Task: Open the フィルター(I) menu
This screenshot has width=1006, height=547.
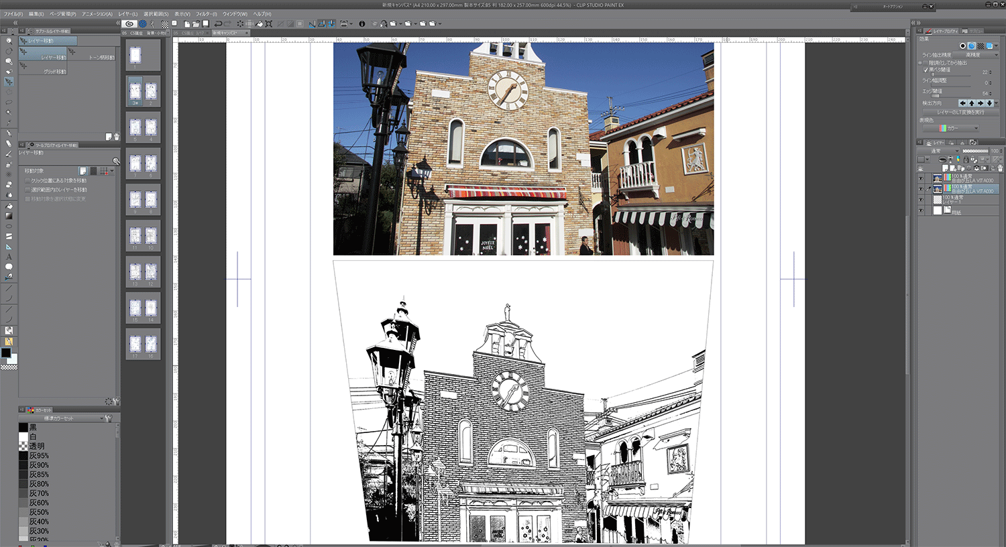Action: 206,14
